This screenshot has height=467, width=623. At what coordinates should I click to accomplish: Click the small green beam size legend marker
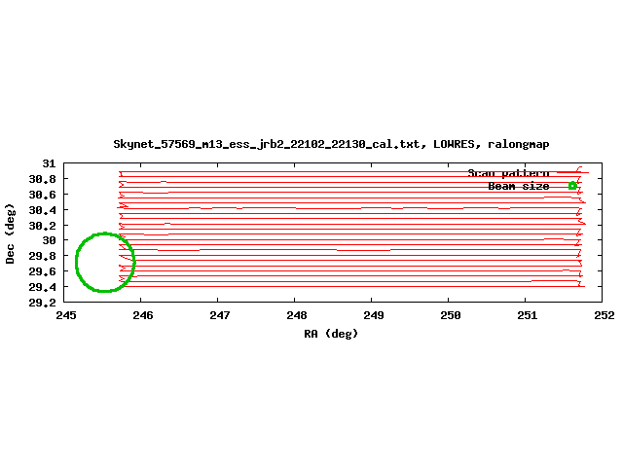tap(572, 186)
